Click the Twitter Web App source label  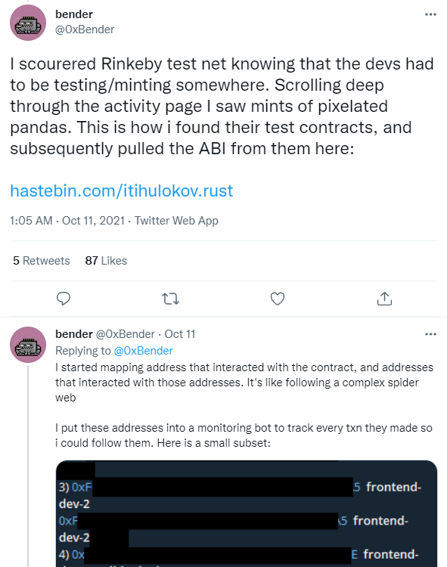(x=176, y=221)
